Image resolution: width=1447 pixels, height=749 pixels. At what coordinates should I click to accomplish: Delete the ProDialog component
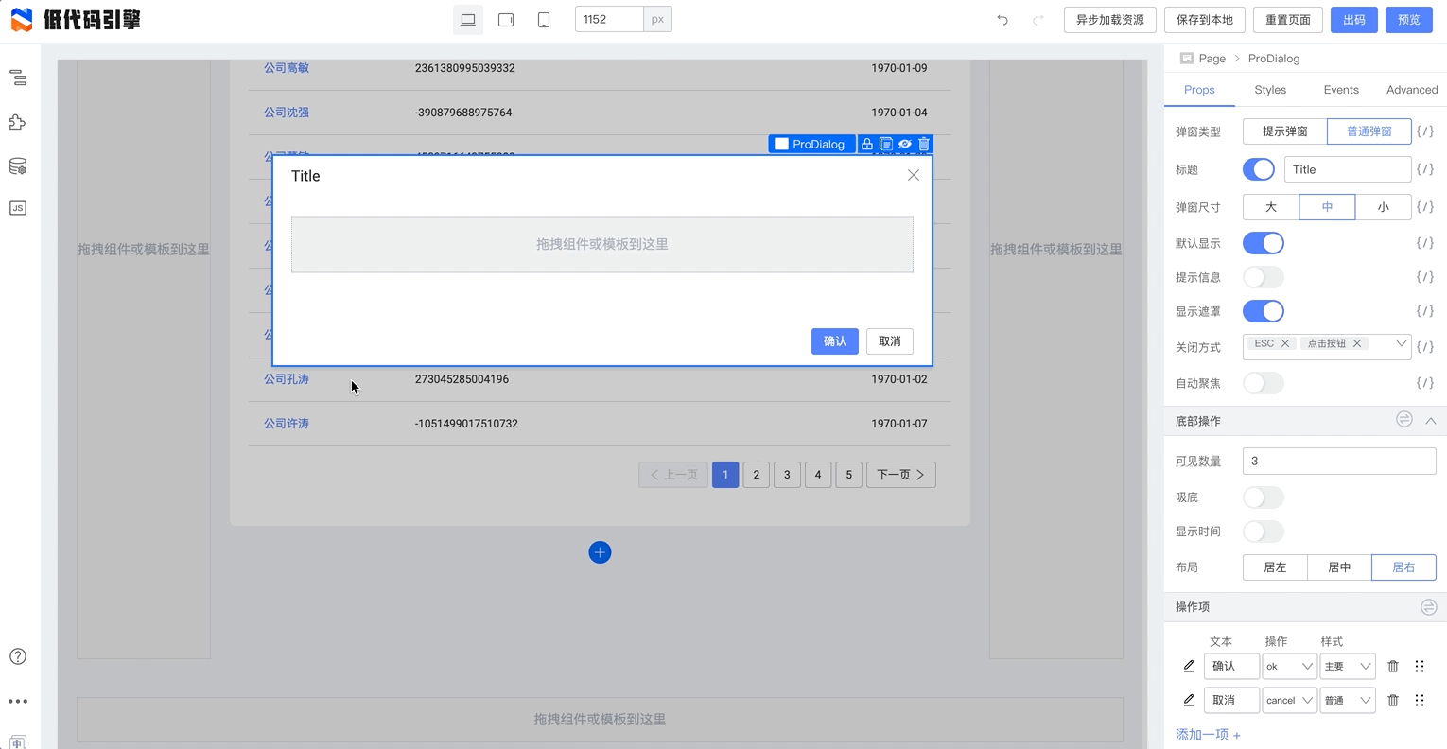tap(924, 144)
